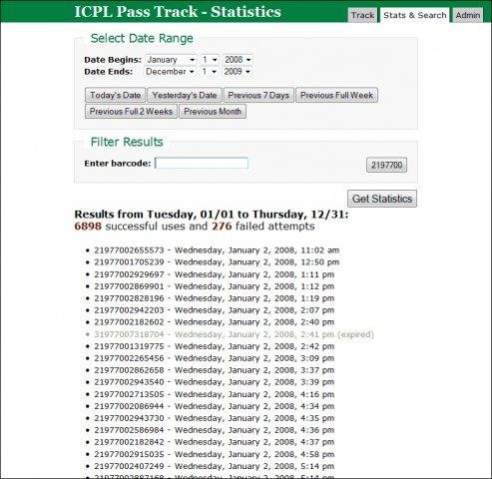Click the Today's Date button
492x479 pixels.
115,95
